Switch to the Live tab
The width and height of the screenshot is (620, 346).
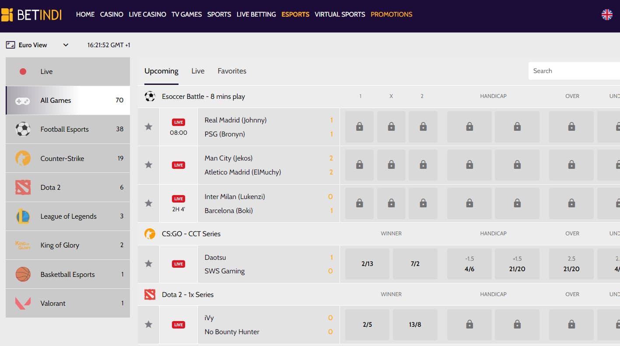(x=198, y=71)
